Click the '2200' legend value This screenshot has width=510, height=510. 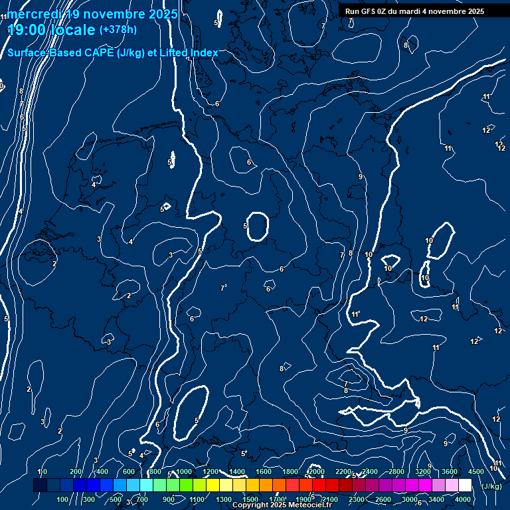click(x=343, y=471)
